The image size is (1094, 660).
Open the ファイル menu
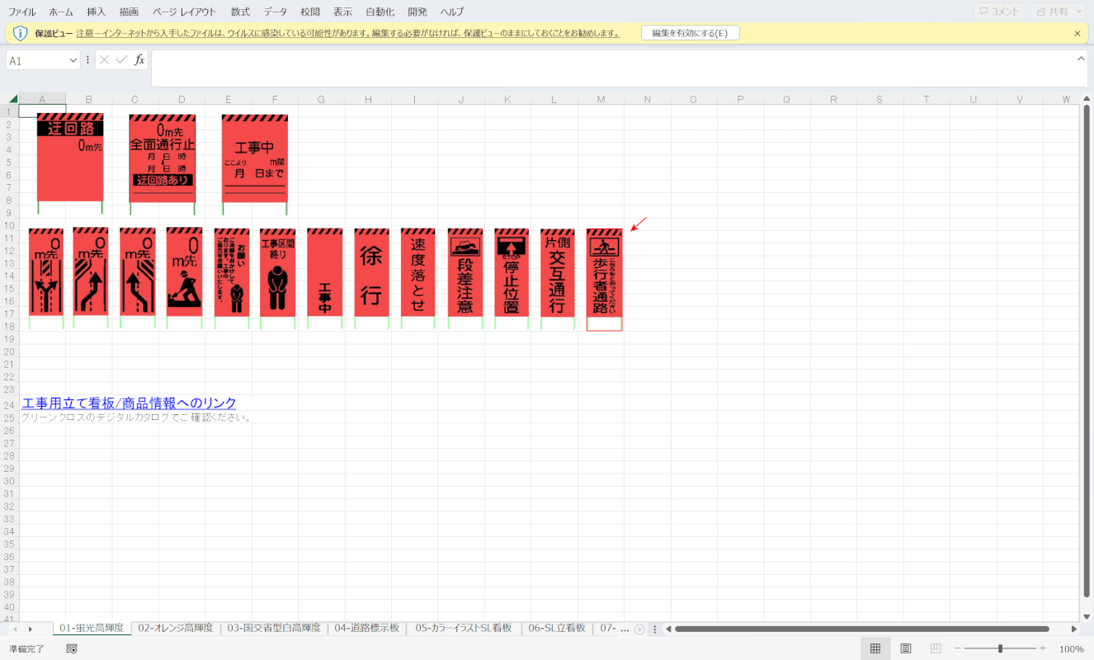click(22, 12)
